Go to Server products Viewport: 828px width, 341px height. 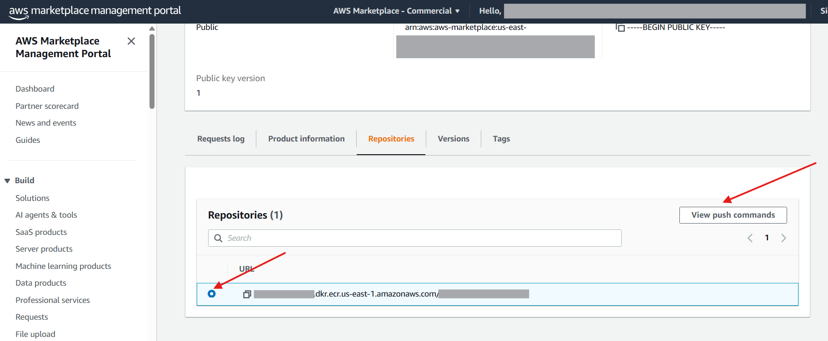pyautogui.click(x=44, y=249)
